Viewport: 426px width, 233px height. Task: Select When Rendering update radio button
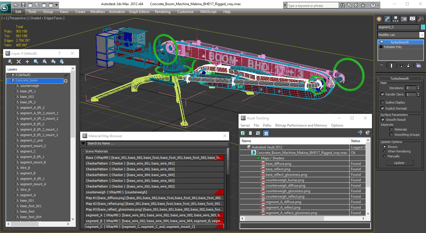pyautogui.click(x=384, y=151)
